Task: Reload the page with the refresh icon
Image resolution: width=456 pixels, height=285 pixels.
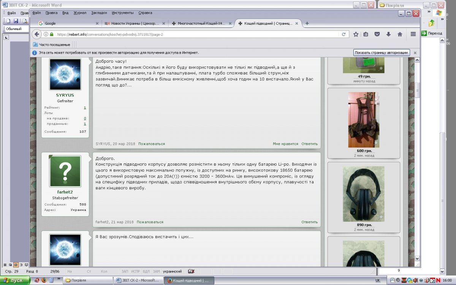Action: point(344,34)
